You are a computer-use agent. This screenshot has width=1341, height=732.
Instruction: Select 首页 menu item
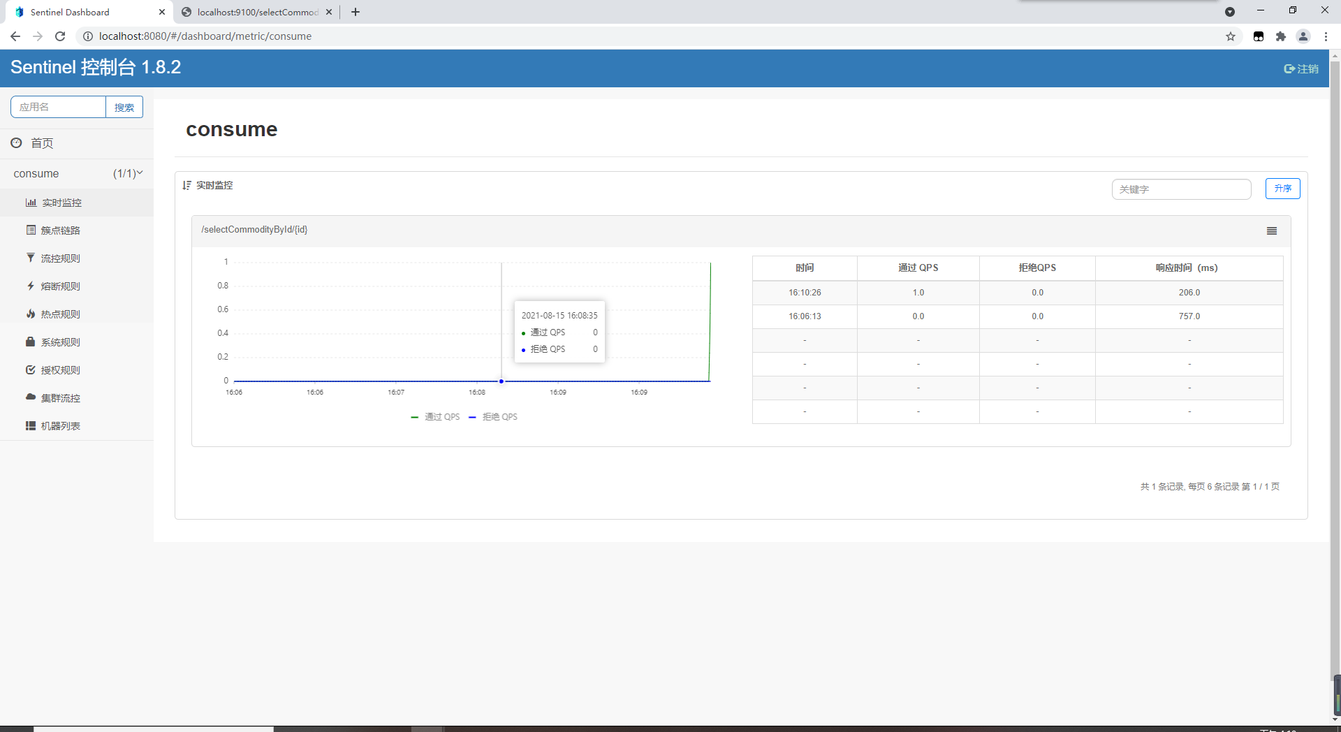point(77,143)
